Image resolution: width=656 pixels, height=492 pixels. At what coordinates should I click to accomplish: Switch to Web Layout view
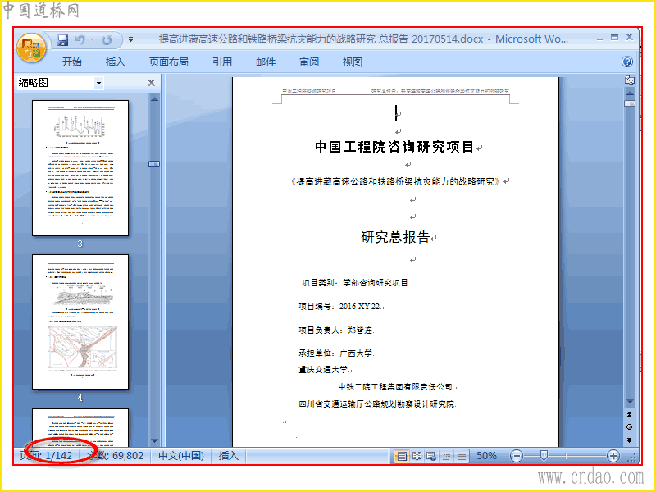tap(431, 456)
